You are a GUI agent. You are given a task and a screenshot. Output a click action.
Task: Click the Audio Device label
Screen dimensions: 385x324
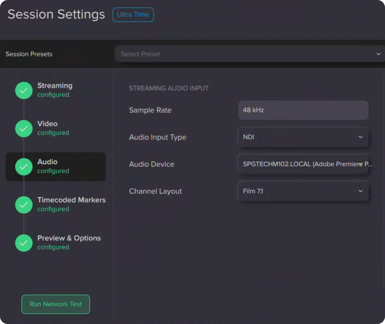point(152,164)
